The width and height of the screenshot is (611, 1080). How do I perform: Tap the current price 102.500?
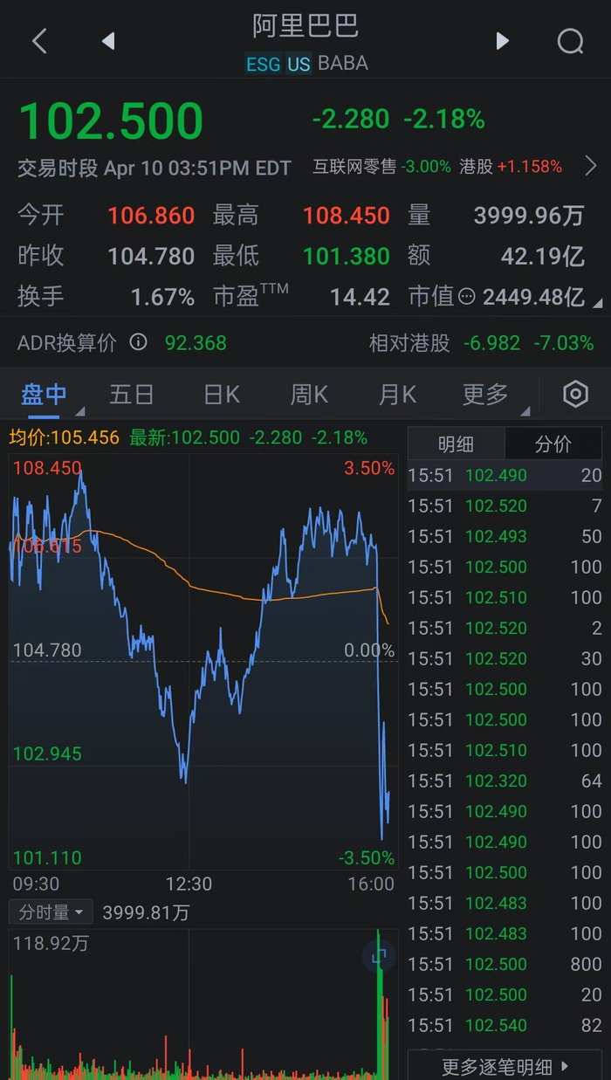(111, 120)
